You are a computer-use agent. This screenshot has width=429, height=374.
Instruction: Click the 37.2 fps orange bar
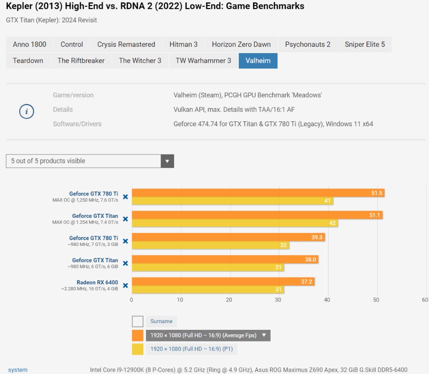pyautogui.click(x=223, y=282)
